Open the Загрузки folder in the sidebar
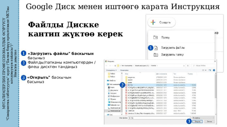The height and width of the screenshot is (127, 227). [x=112, y=93]
